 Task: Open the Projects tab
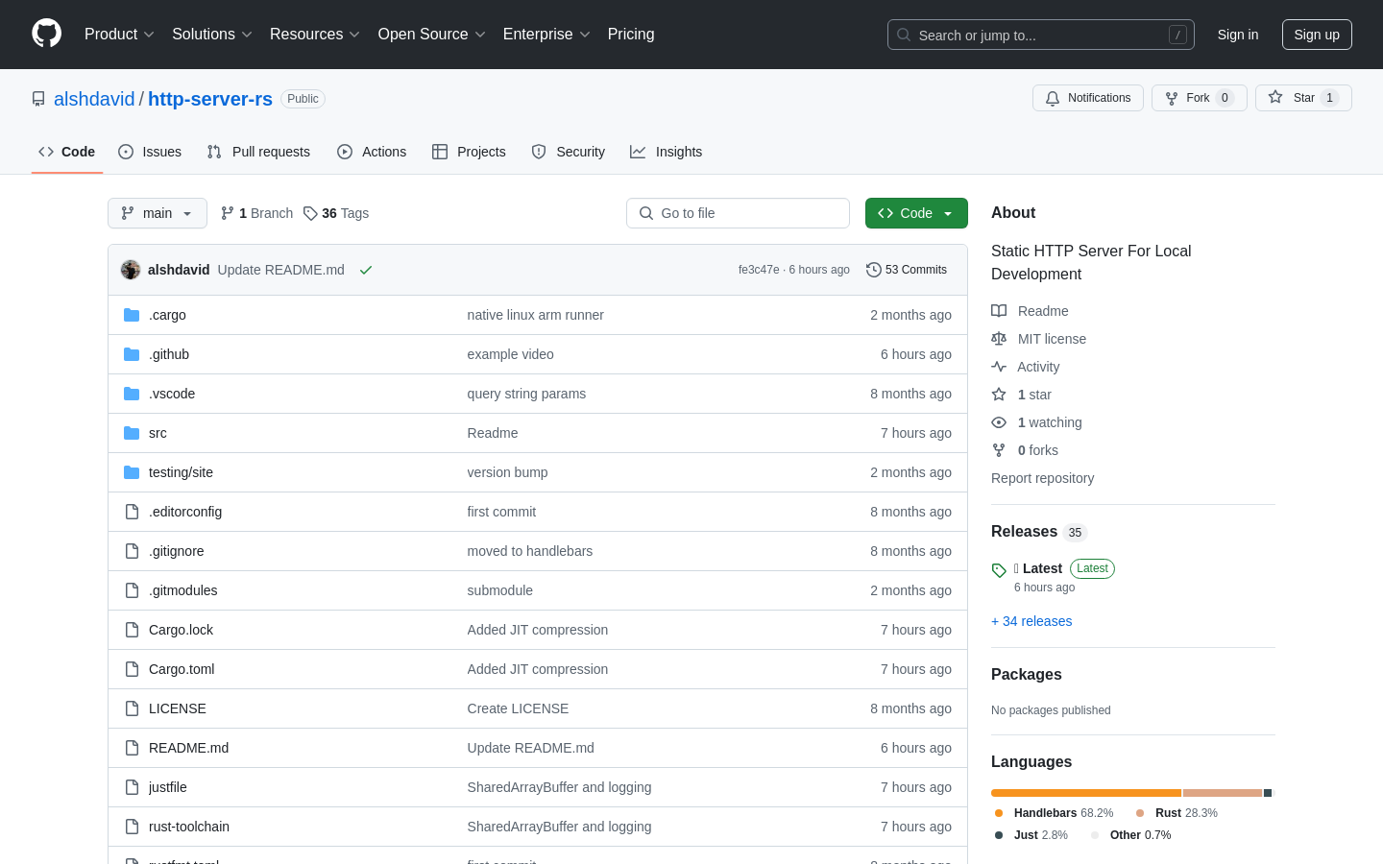pos(469,152)
